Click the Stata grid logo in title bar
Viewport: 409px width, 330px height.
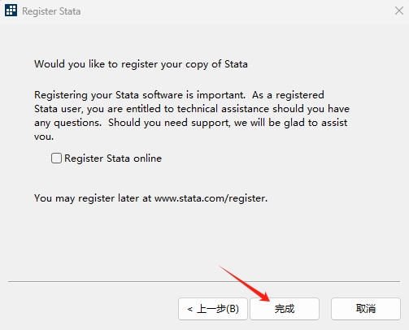click(11, 11)
